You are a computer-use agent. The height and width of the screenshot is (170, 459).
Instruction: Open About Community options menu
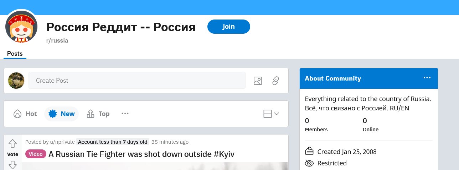(x=427, y=78)
